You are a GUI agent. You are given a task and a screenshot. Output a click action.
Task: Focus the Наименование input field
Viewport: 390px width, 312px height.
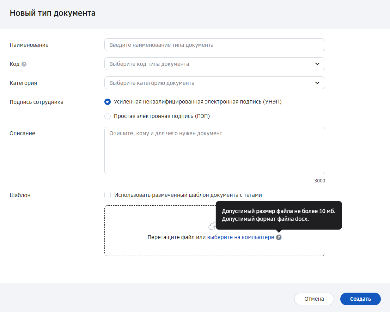point(215,45)
